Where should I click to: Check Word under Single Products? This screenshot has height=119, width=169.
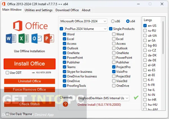click(x=114, y=34)
